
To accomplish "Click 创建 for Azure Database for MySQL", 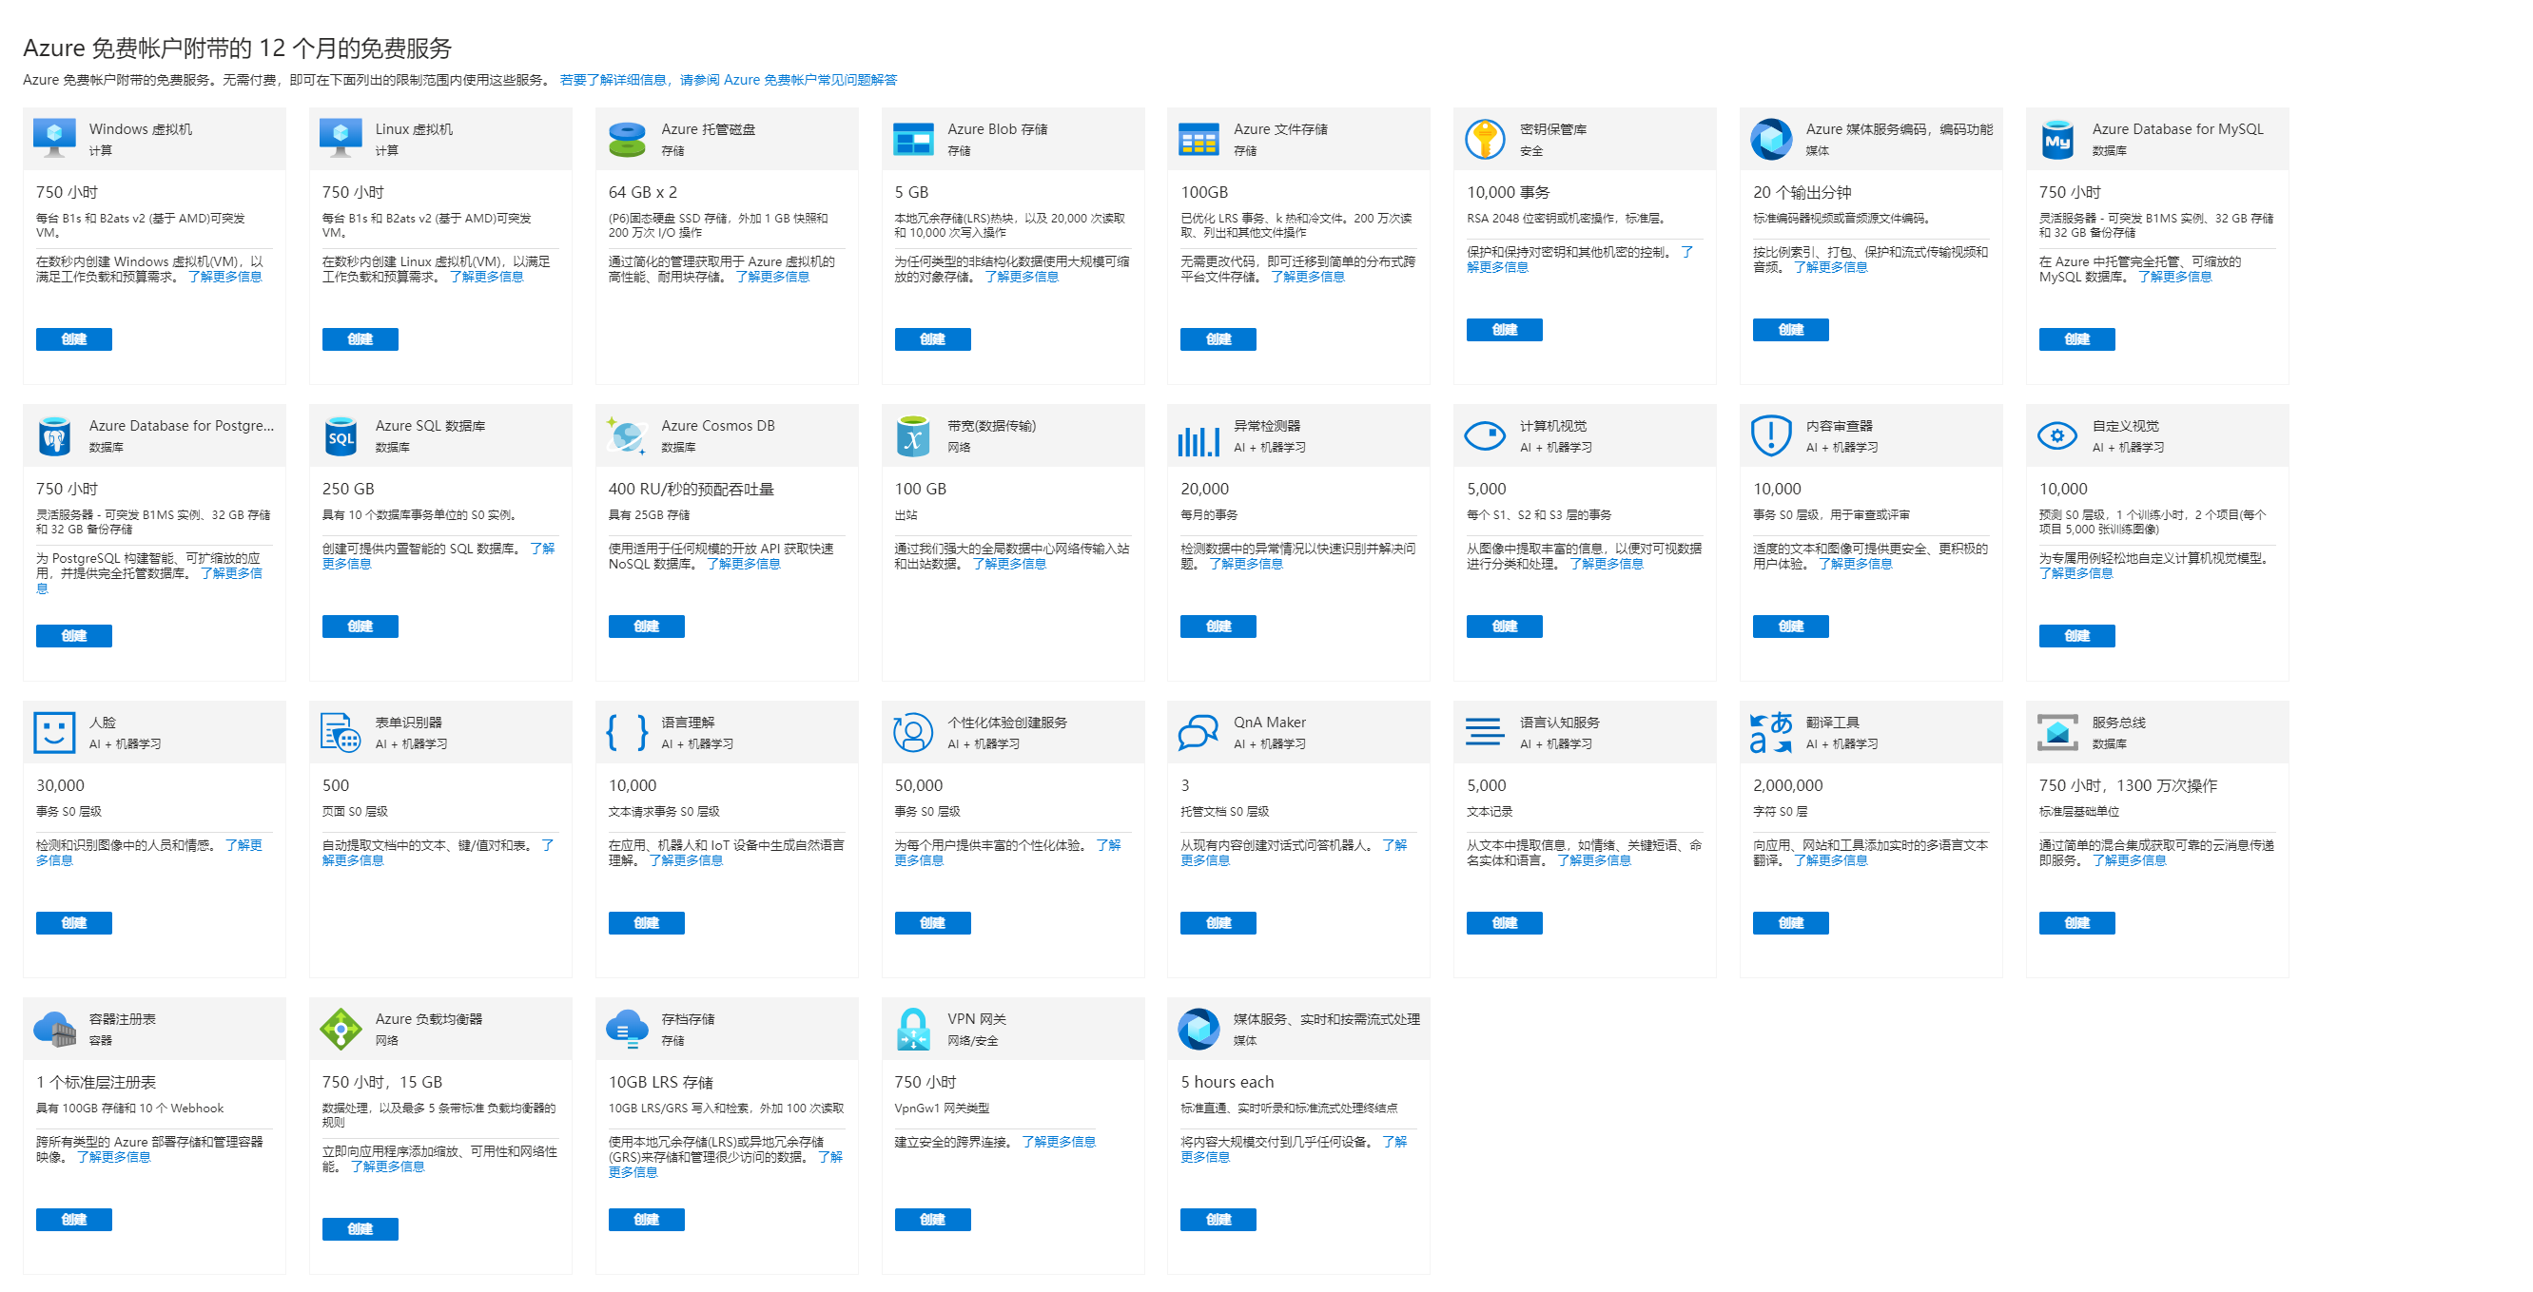I will tap(2076, 339).
